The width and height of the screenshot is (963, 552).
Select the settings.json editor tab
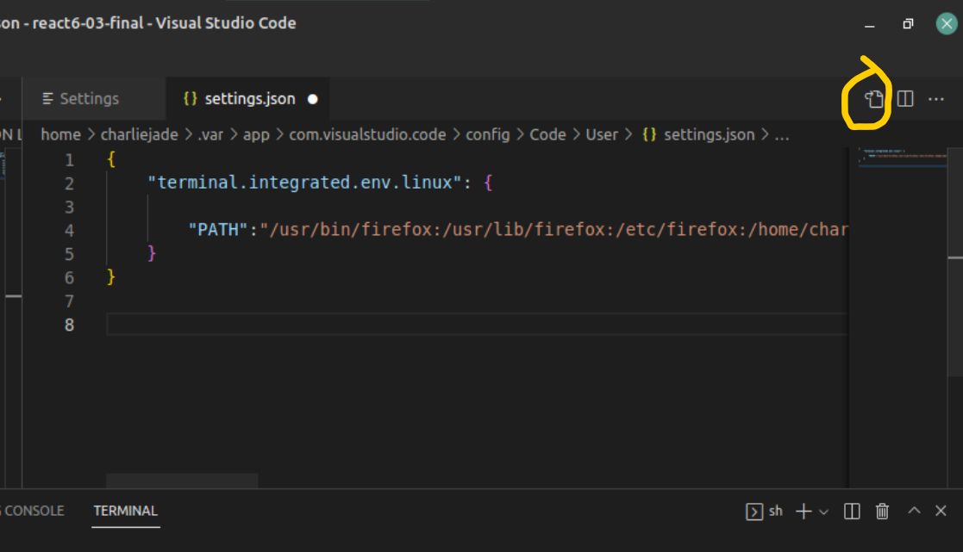250,99
